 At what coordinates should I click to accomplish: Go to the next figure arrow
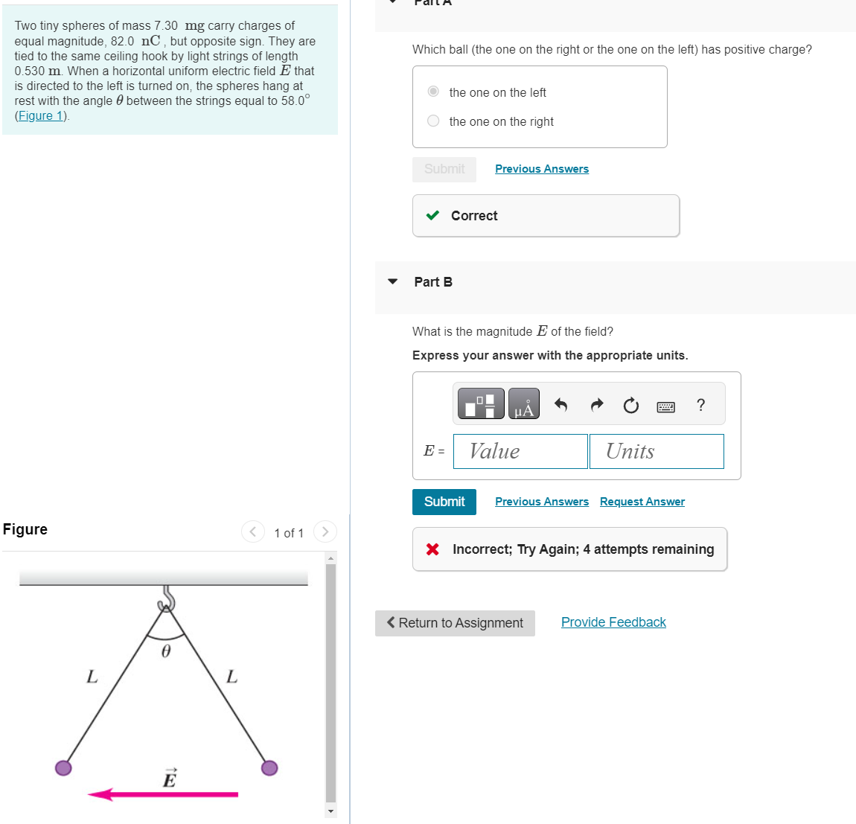click(x=325, y=532)
